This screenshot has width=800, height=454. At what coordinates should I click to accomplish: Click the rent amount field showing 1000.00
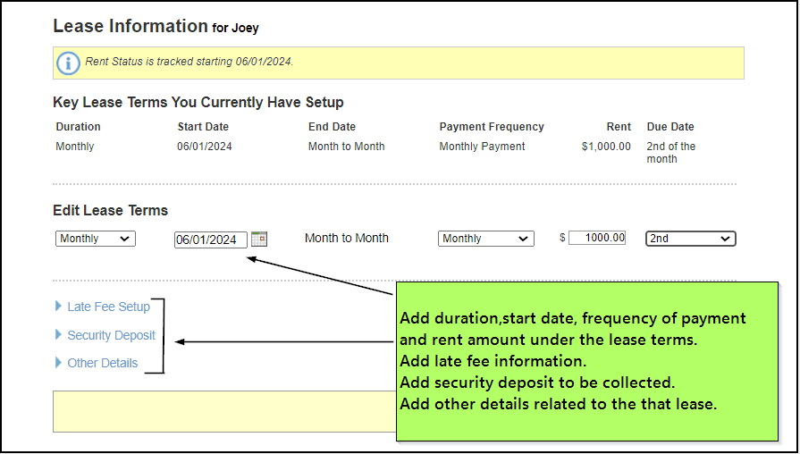point(597,238)
